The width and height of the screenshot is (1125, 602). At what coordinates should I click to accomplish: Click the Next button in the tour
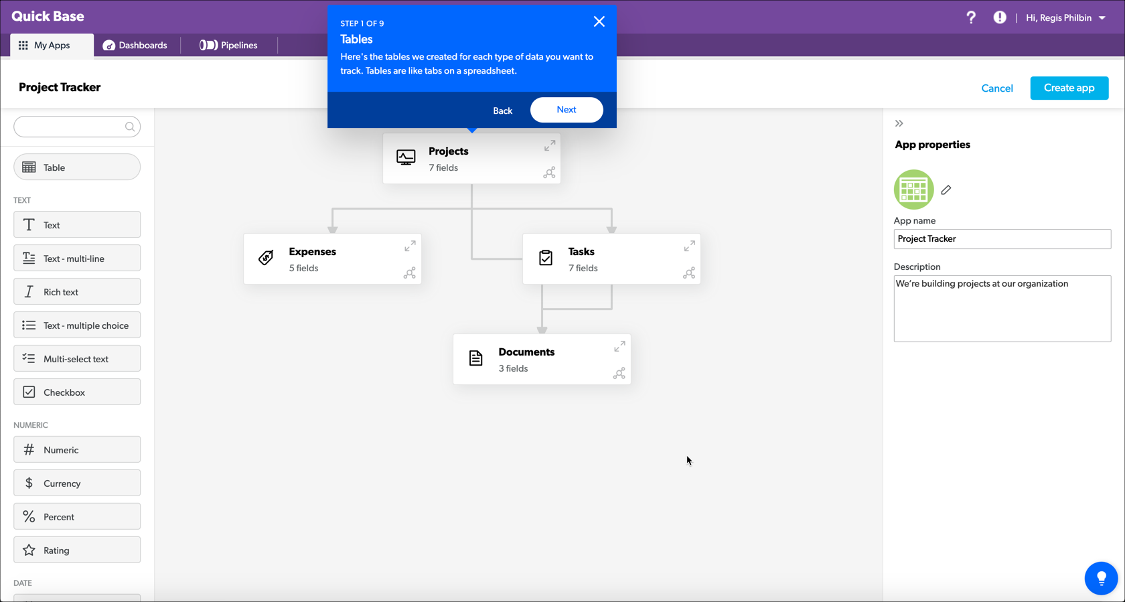coord(567,110)
